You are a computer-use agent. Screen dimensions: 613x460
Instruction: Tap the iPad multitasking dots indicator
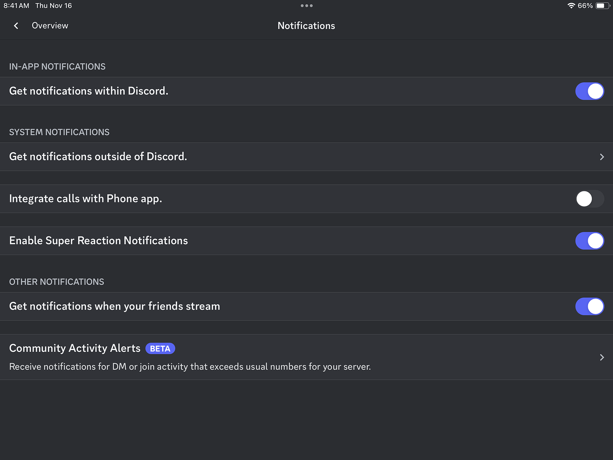[x=306, y=6]
